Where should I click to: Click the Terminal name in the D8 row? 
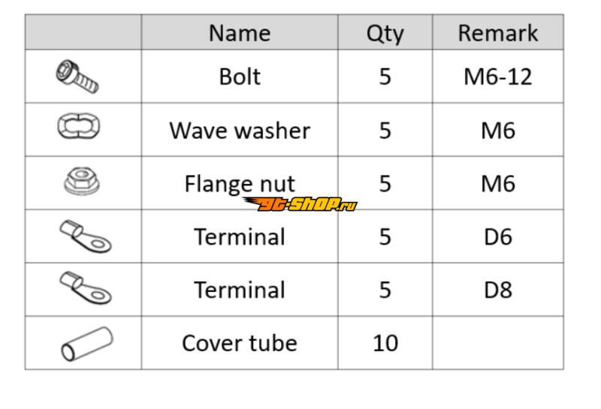240,290
